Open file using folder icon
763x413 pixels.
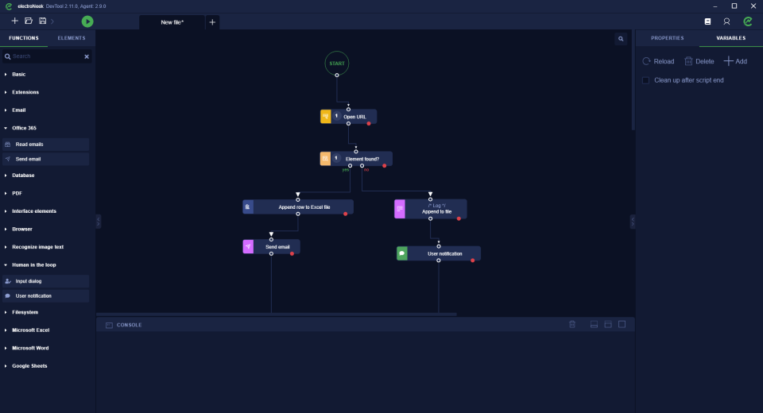point(29,21)
